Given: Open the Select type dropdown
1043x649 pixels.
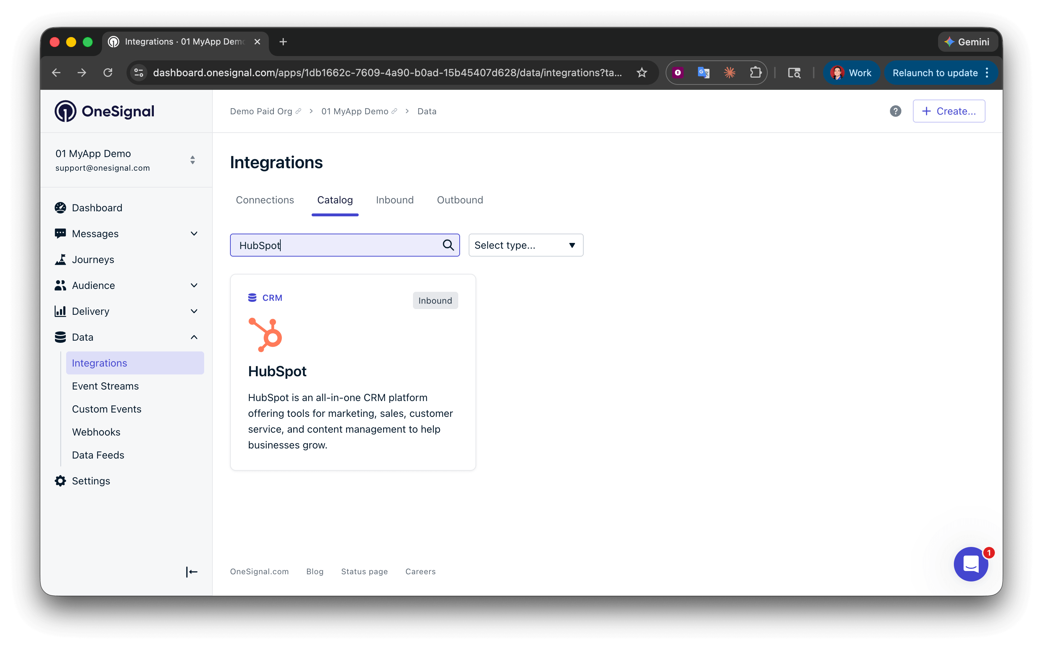Looking at the screenshot, I should 525,245.
